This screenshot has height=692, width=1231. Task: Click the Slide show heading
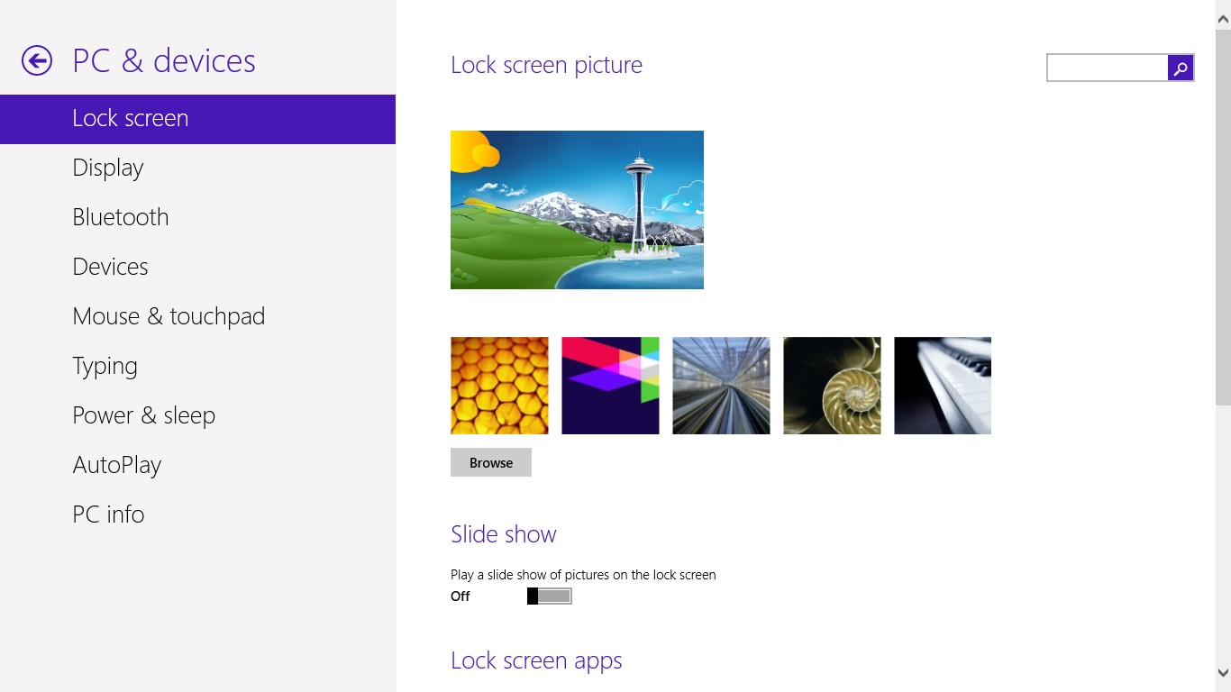pos(504,534)
